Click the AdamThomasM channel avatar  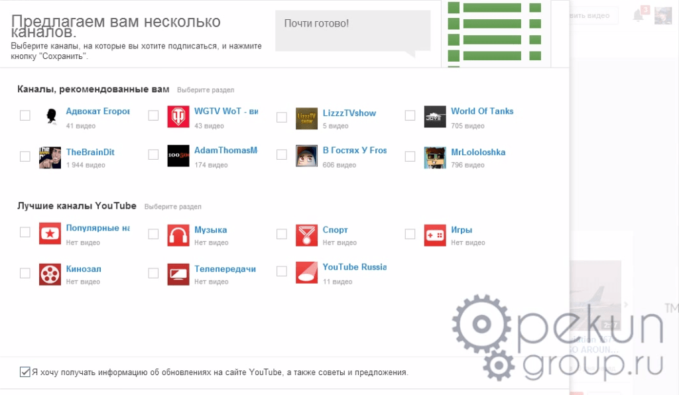coord(178,156)
